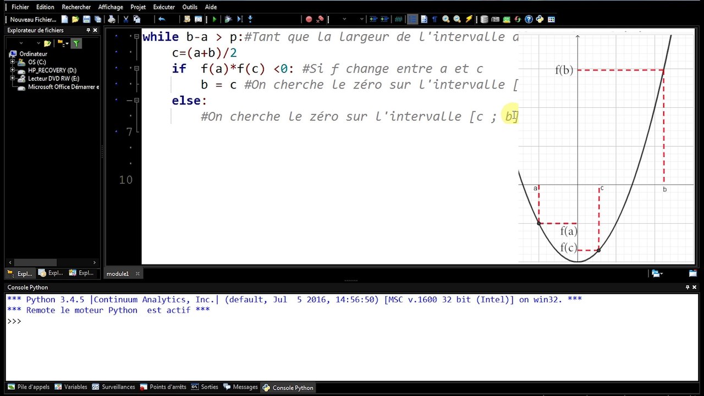Viewport: 704px width, 396px height.
Task: Expand the Lecteur DVD RW (E:) node
Action: pyautogui.click(x=12, y=79)
